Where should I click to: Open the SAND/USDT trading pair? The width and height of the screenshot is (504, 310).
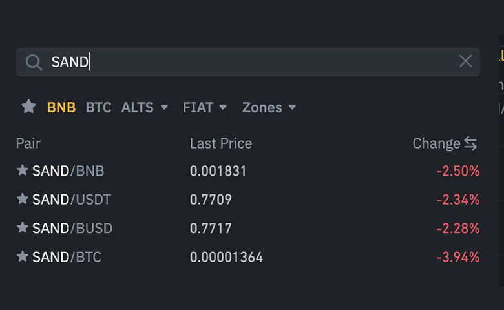coord(71,200)
